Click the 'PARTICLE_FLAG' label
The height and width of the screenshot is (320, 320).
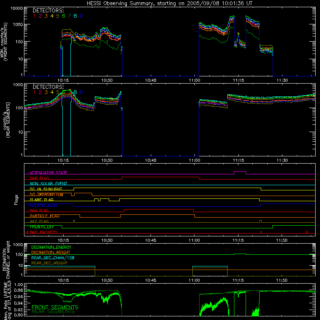(x=45, y=216)
